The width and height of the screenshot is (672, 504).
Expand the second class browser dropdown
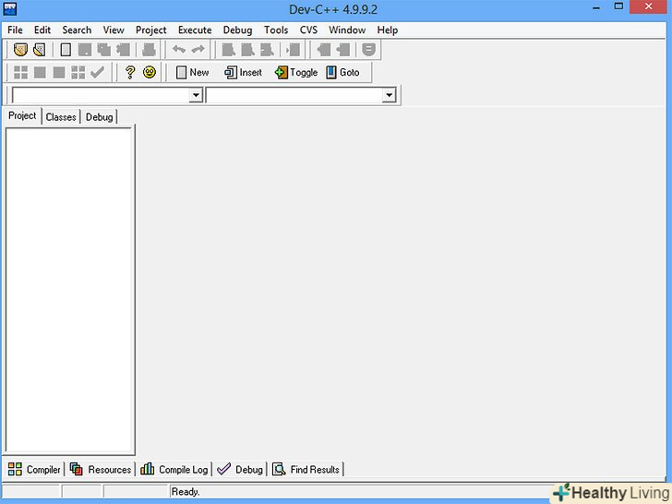pos(389,95)
